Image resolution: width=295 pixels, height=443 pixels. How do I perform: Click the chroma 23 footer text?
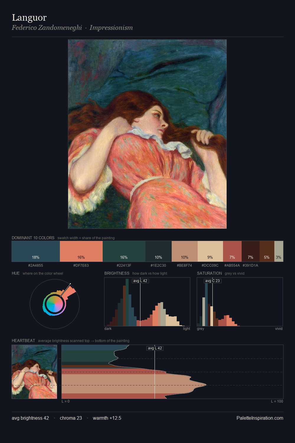(x=71, y=418)
